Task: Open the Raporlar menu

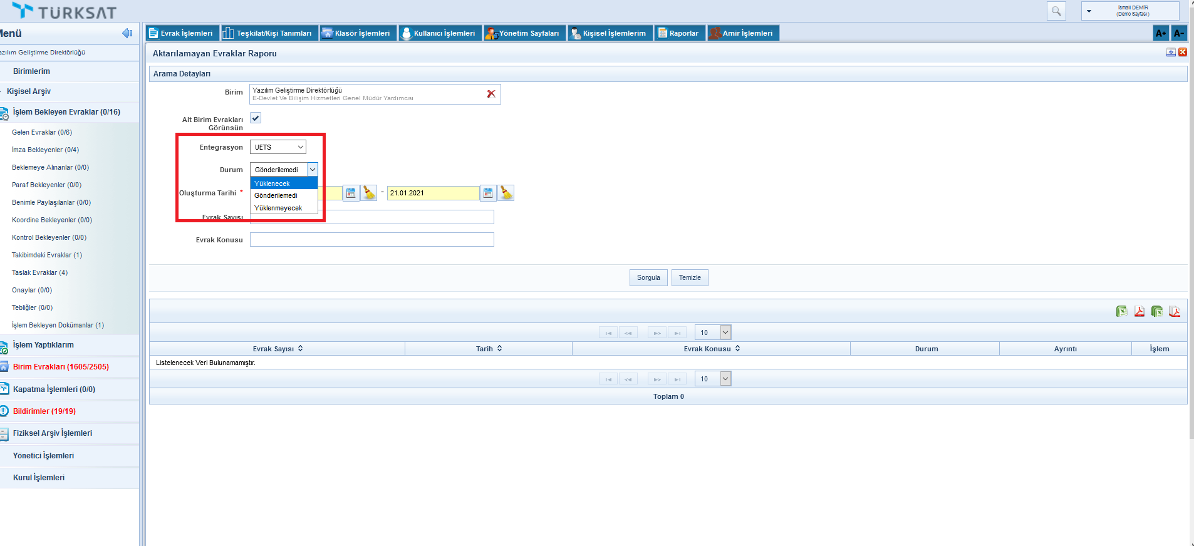Action: point(680,33)
